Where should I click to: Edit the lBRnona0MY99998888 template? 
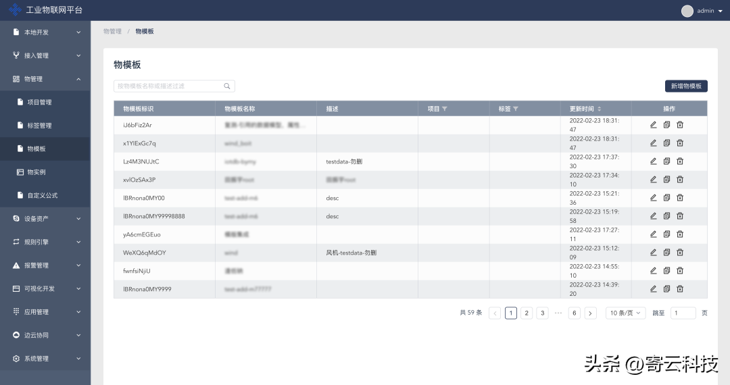(653, 215)
